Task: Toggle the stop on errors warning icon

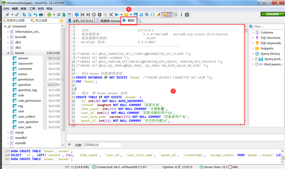Action: coord(164,15)
